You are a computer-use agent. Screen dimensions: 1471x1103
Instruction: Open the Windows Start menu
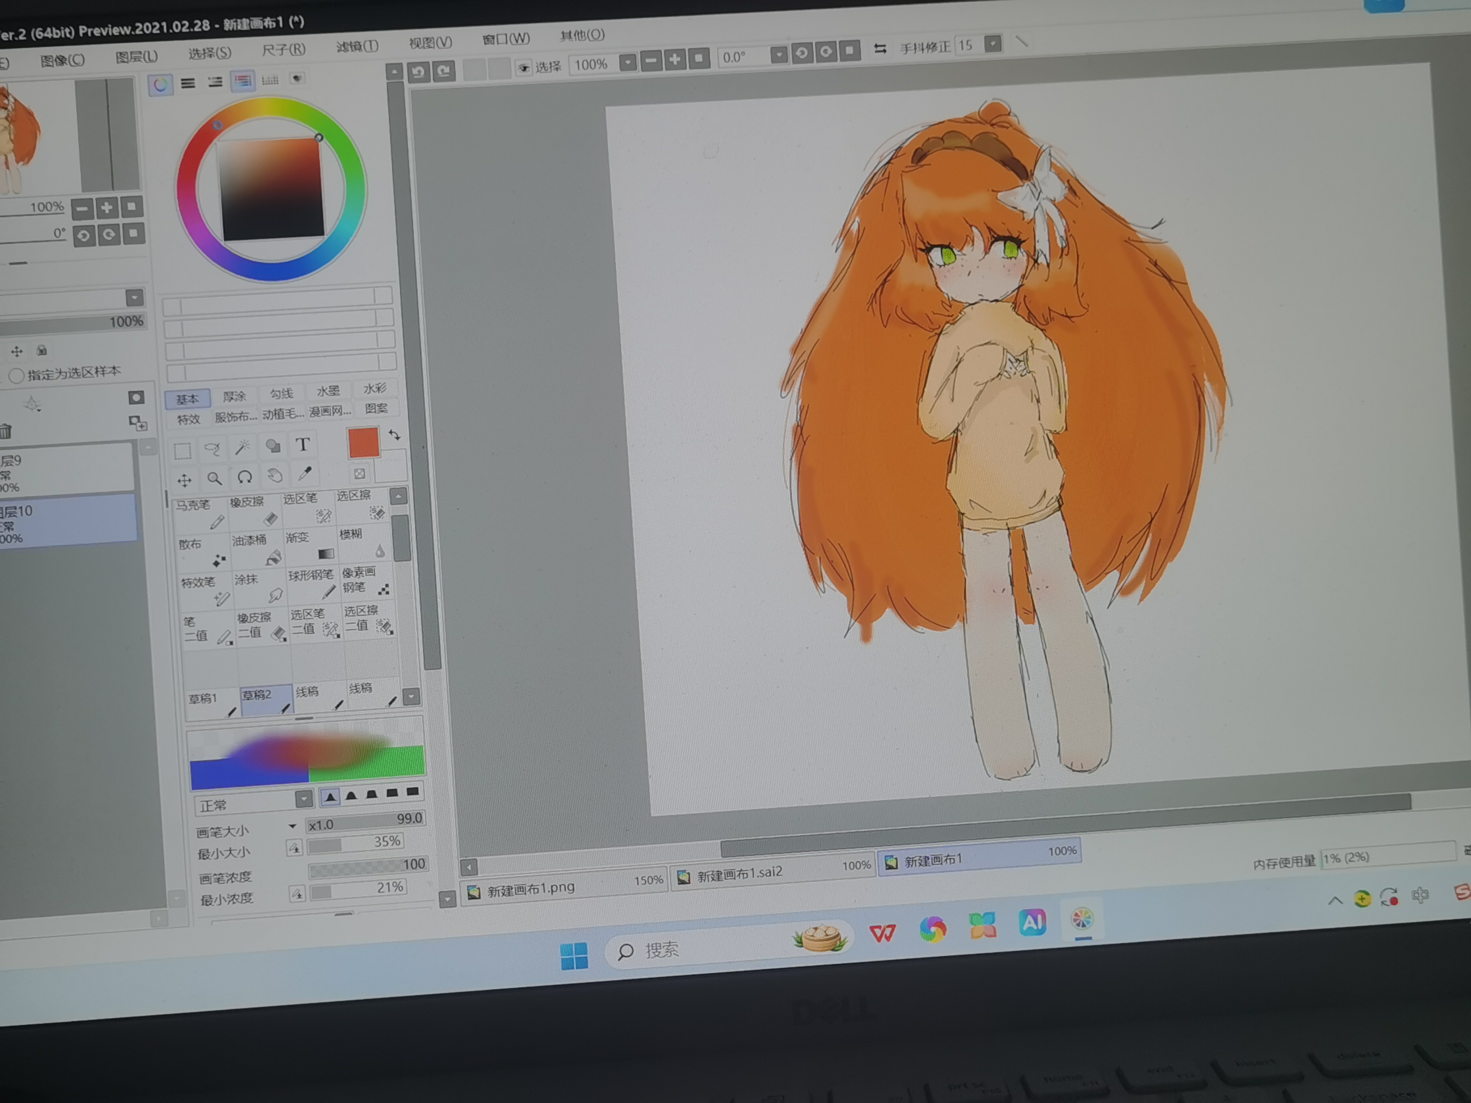coord(574,956)
